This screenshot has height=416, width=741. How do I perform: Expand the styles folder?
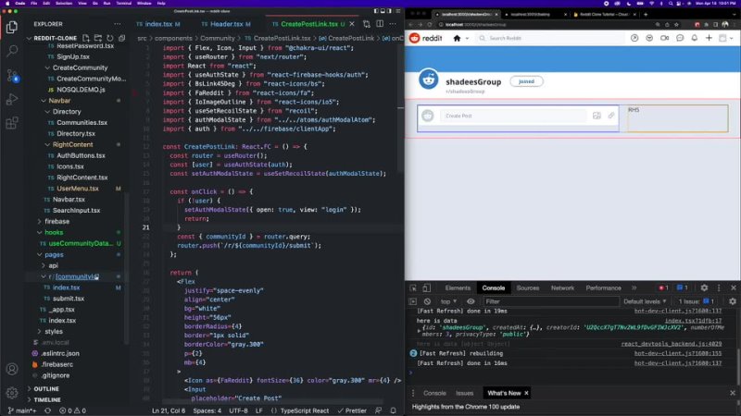[x=54, y=332]
